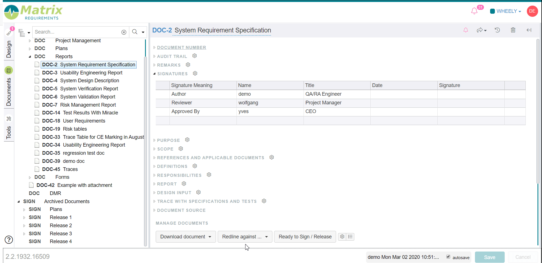Select DOC-7 Risk Management Report

click(88, 105)
